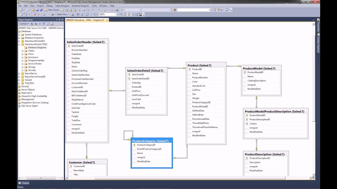Screen dimensions: 337x189
Task: Open the Table Designer menu
Action: (x=62, y=6)
